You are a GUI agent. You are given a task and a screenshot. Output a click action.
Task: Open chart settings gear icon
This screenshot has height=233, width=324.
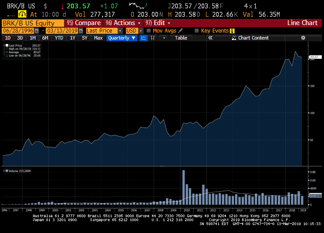303,38
